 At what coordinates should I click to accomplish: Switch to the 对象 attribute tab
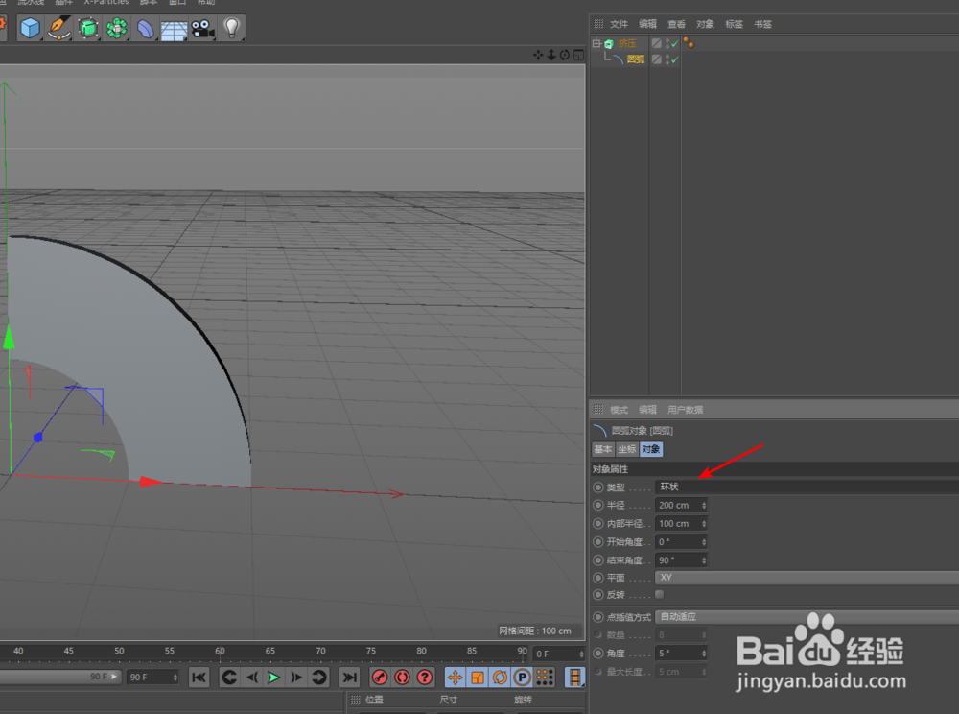(651, 449)
